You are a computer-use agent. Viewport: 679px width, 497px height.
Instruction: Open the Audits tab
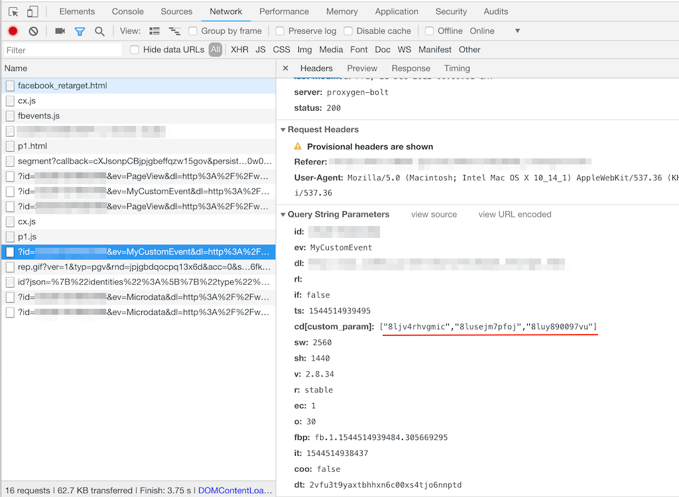(x=496, y=12)
